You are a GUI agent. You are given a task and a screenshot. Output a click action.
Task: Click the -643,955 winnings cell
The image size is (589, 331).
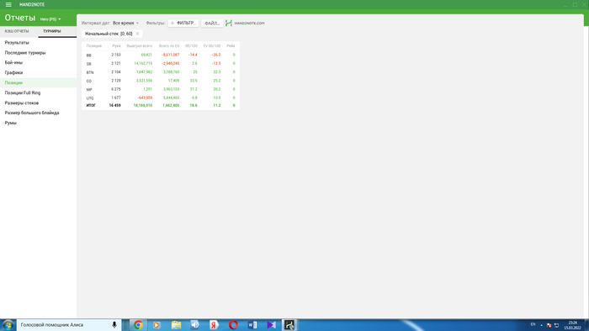[145, 97]
